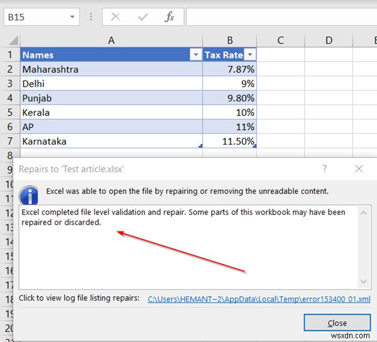Select row 3 header
The image size is (377, 342).
click(10, 84)
